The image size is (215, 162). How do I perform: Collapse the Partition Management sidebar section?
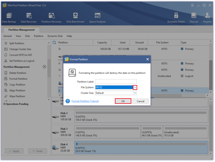pyautogui.click(x=44, y=67)
